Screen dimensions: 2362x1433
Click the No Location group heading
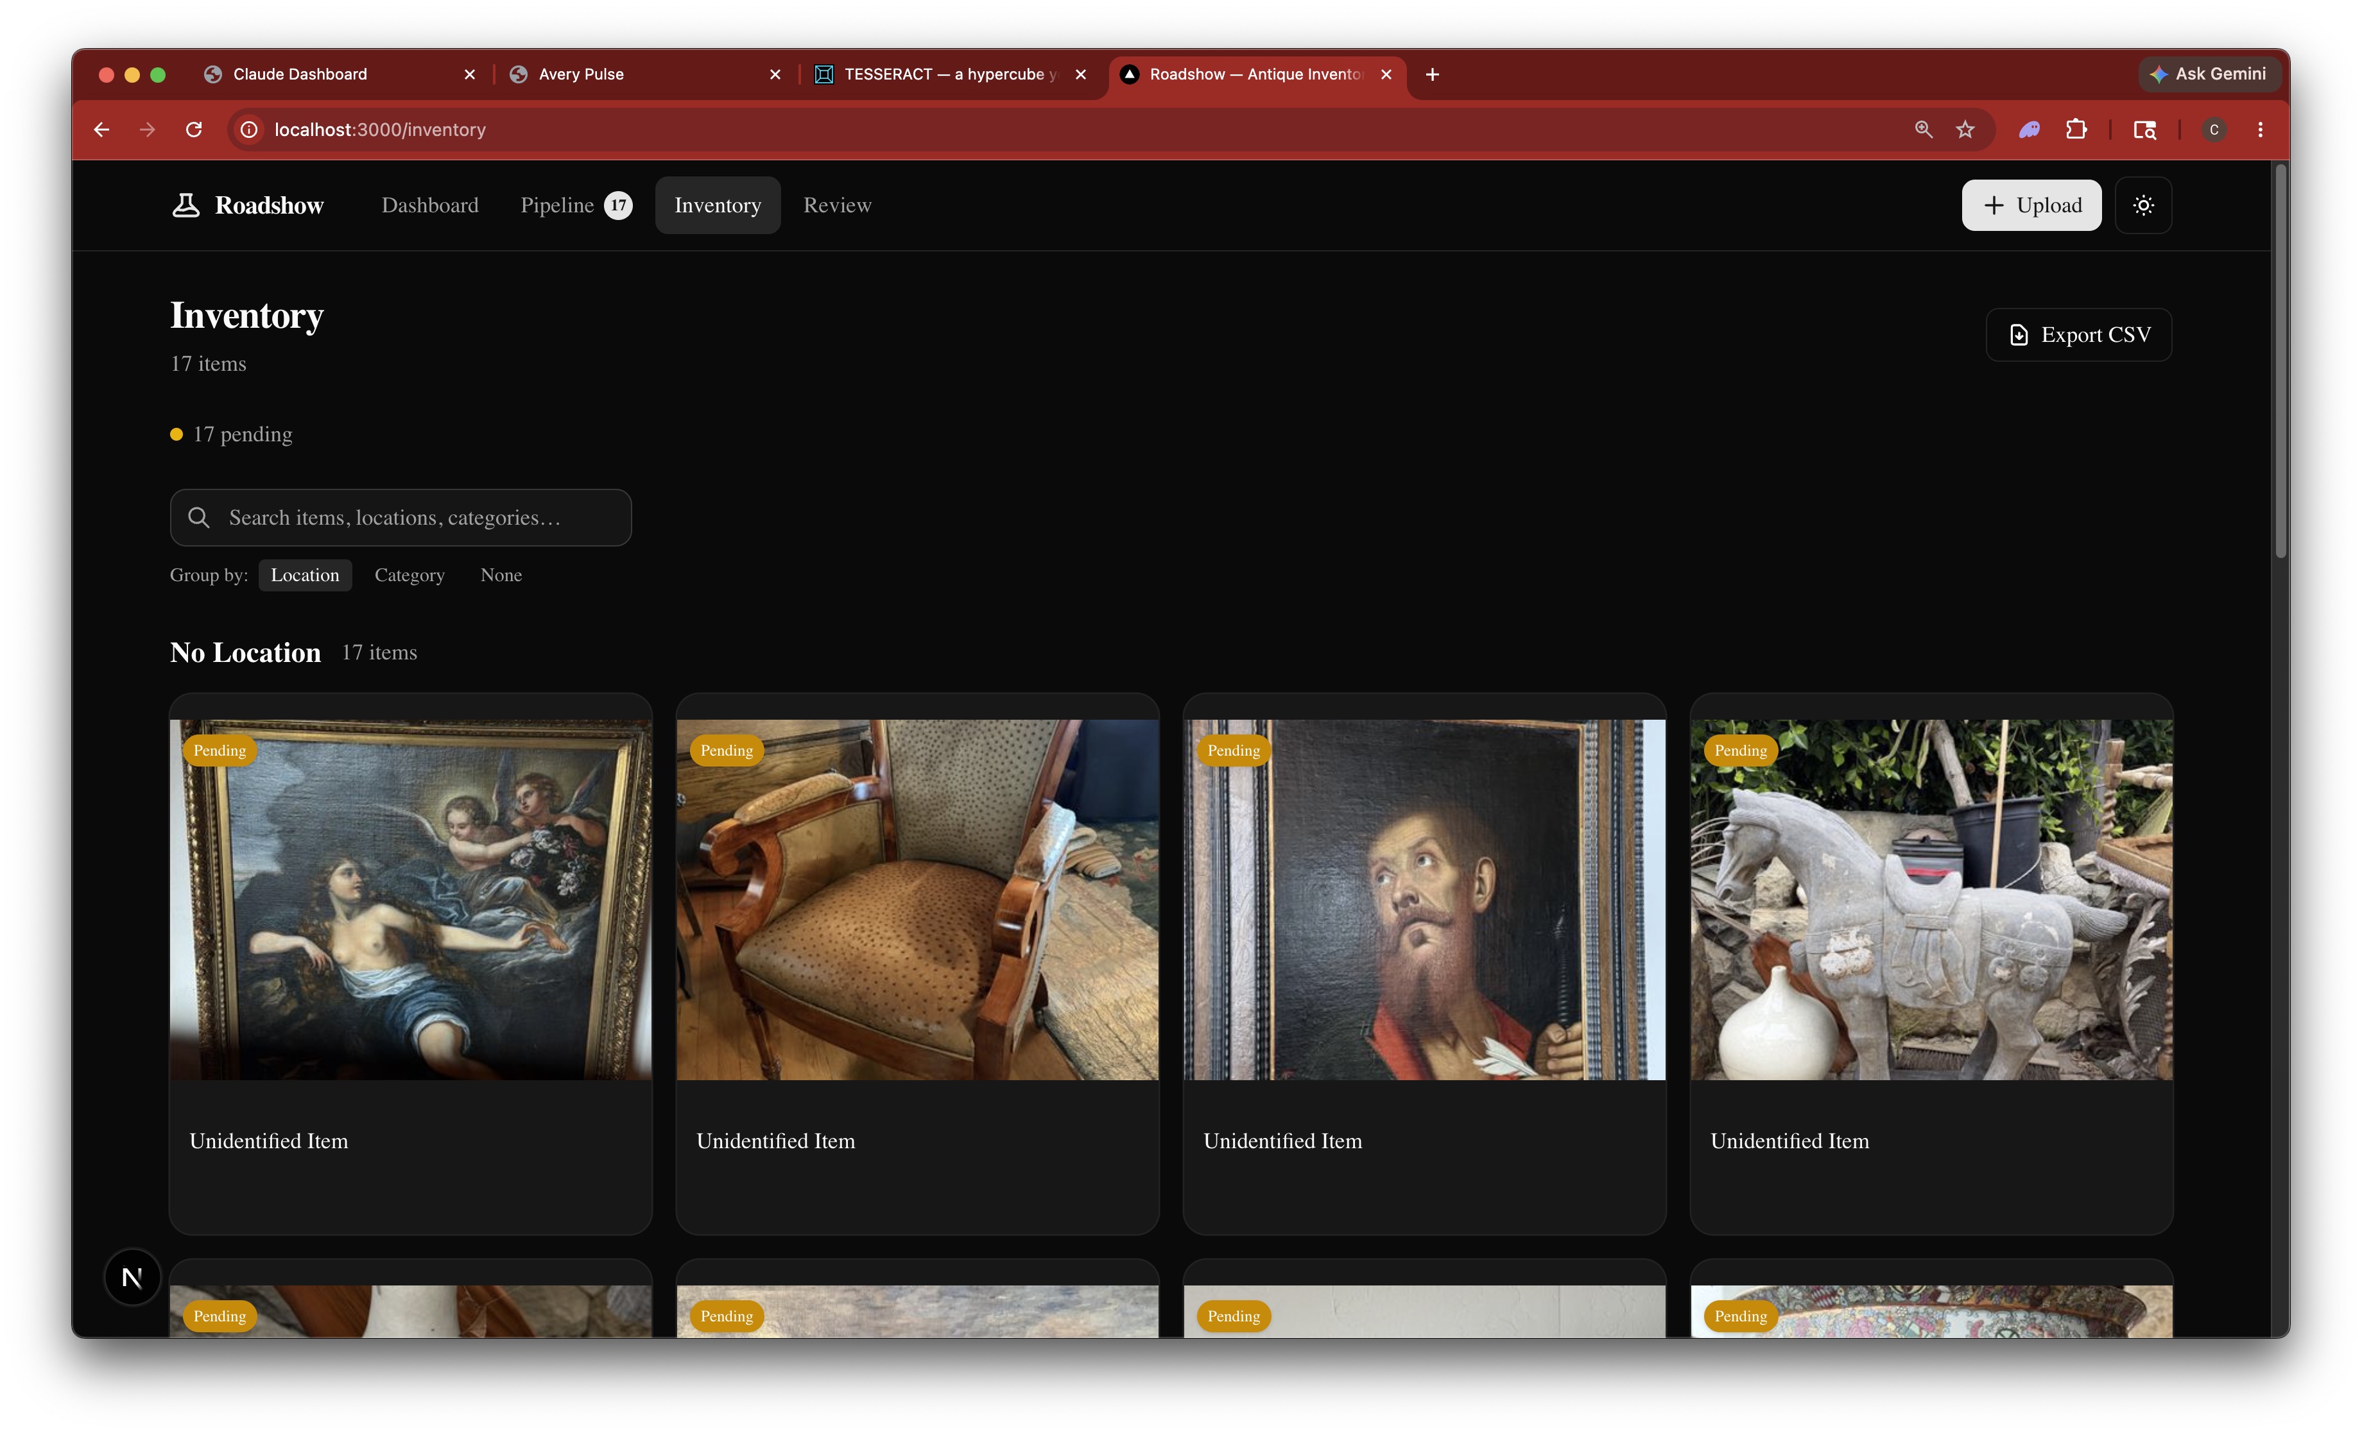[x=245, y=652]
